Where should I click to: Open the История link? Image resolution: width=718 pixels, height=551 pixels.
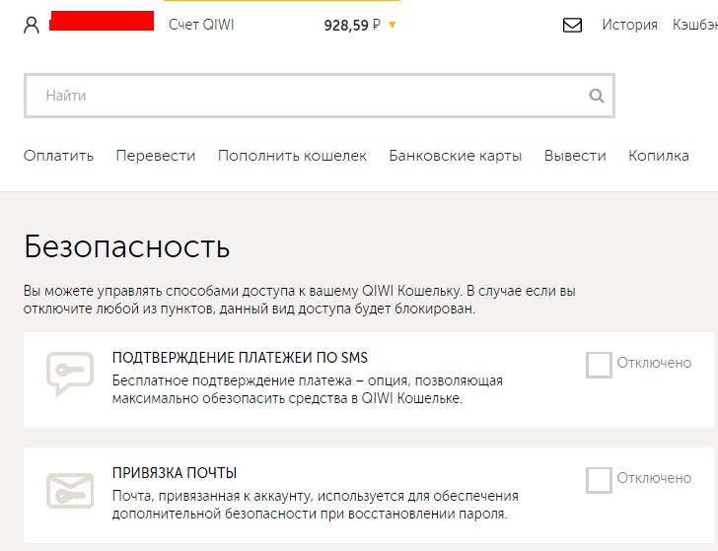pyautogui.click(x=629, y=26)
